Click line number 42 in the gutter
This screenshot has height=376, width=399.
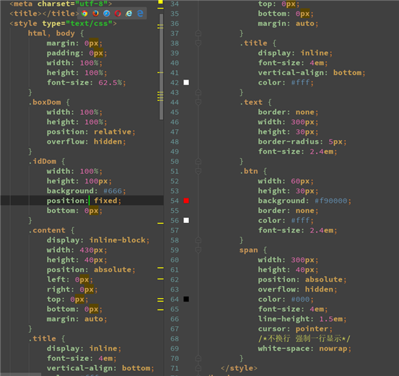point(175,82)
